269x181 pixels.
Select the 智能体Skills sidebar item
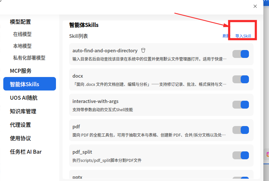[30, 84]
